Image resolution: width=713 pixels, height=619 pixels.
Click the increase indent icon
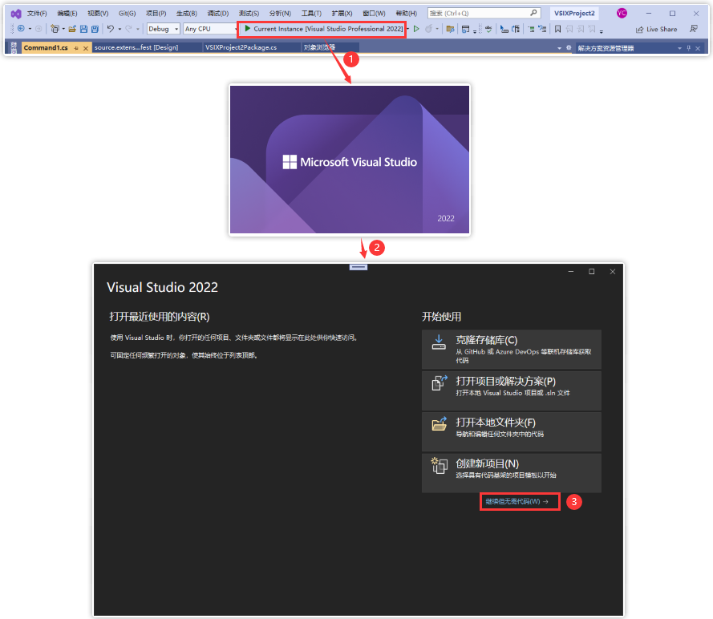(542, 29)
